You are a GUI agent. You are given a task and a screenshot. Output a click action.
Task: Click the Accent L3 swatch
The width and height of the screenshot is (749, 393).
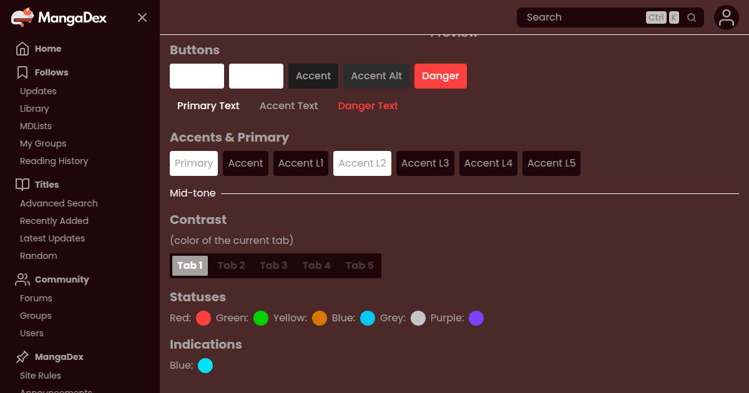(x=425, y=163)
